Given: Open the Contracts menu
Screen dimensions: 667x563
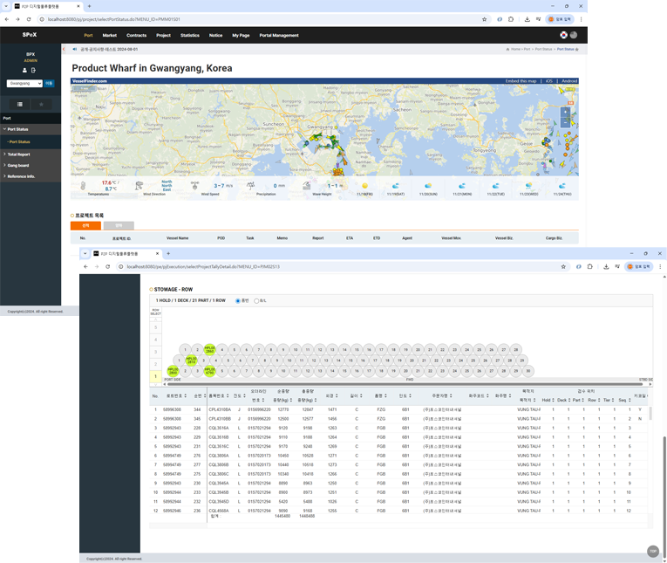Looking at the screenshot, I should point(136,36).
